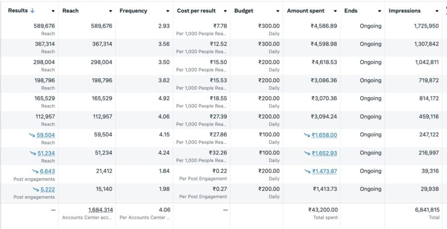Click the trend arrow icon beside 5,222
447x229 pixels.
(35, 190)
